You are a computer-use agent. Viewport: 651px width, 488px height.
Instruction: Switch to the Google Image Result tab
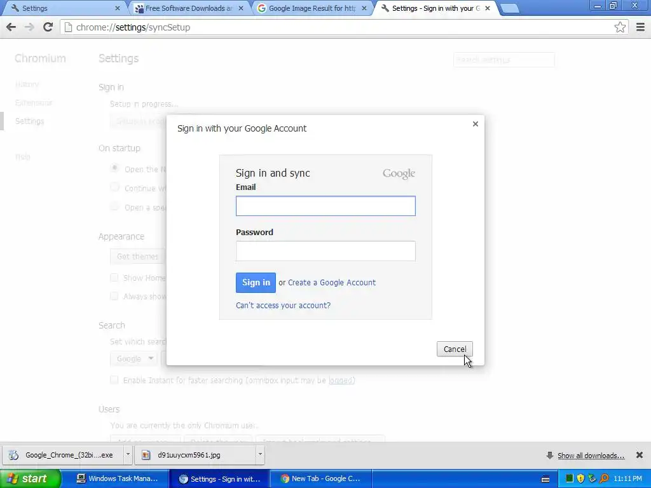(x=312, y=8)
